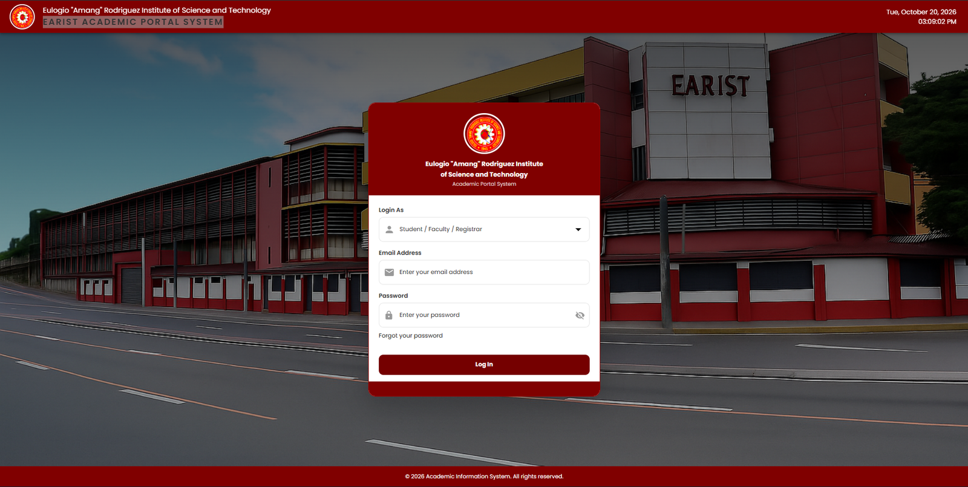This screenshot has width=968, height=487.
Task: Focus the password input field
Action: point(484,315)
